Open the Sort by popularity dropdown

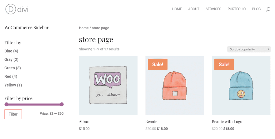249,49
